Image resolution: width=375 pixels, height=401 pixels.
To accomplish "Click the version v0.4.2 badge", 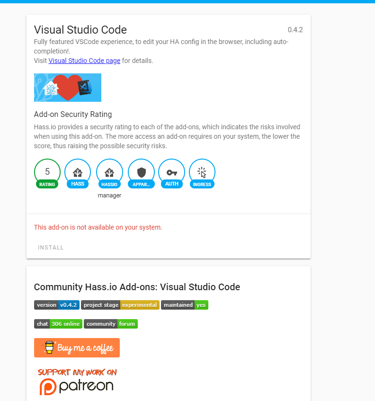I will click(57, 305).
